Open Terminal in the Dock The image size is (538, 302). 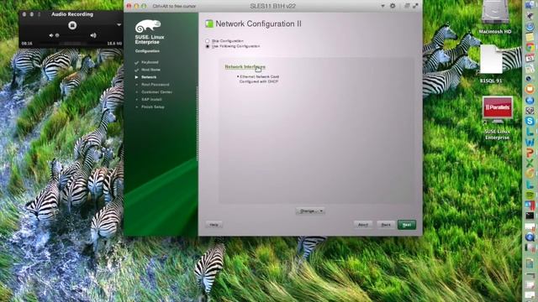tap(530, 216)
